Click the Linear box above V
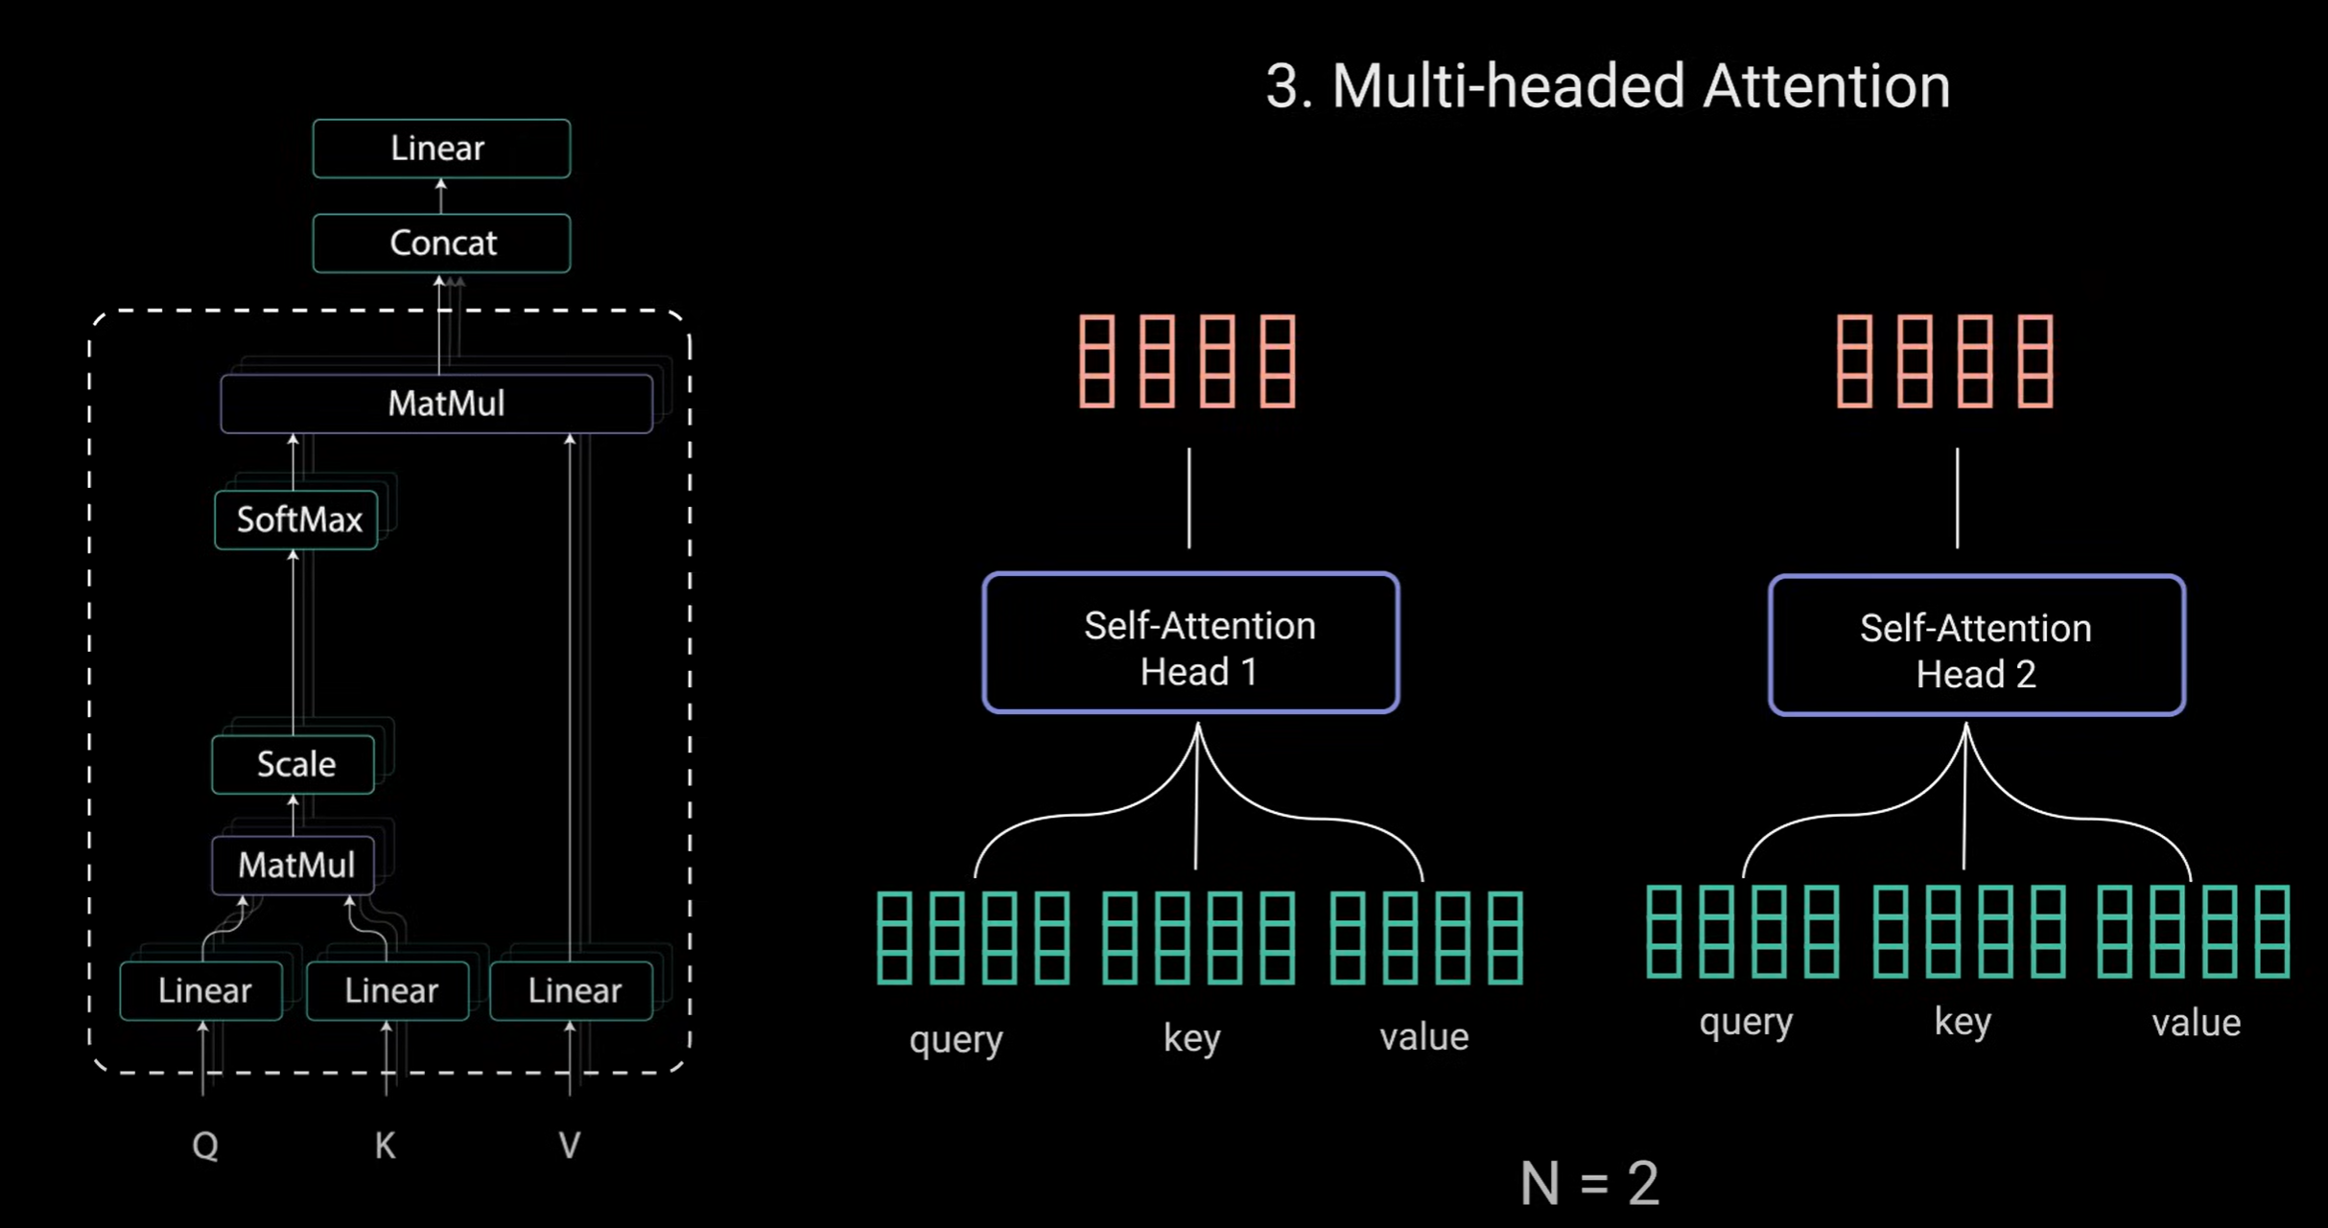The width and height of the screenshot is (2328, 1228). 573,990
